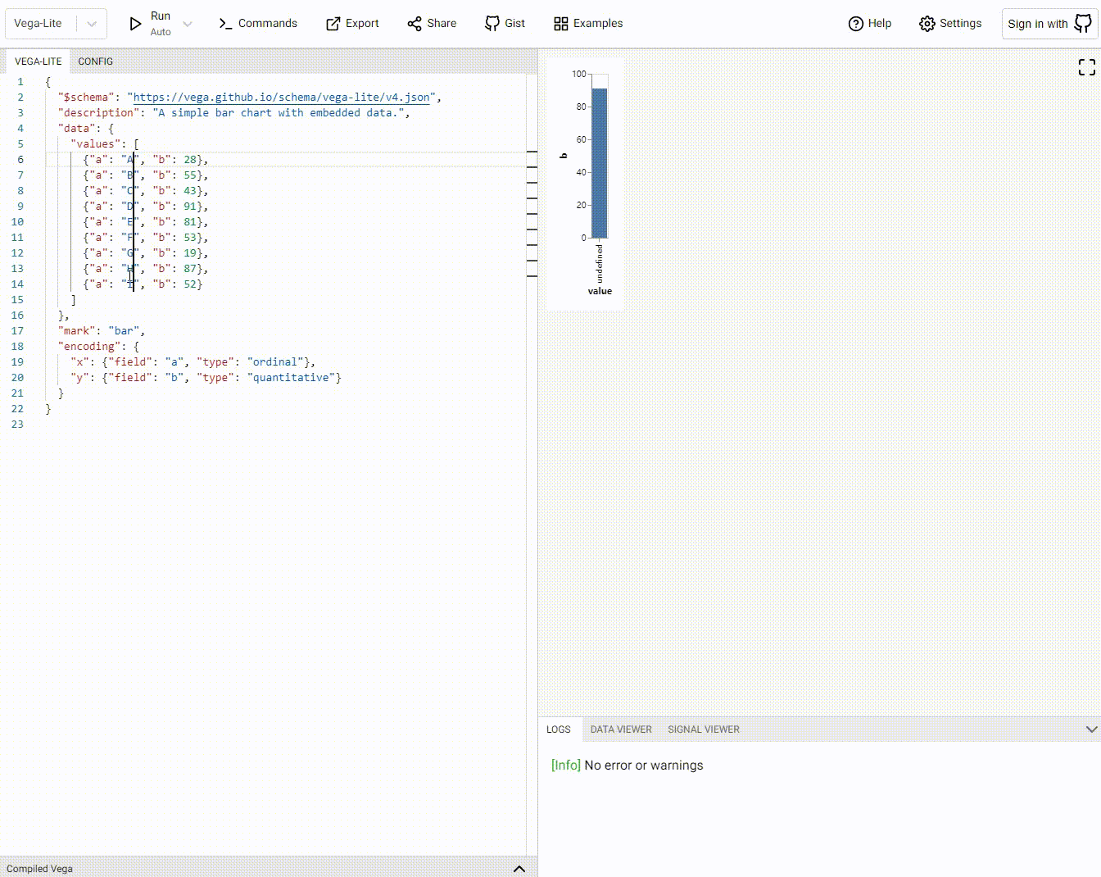This screenshot has height=877, width=1101.
Task: Click the Export button
Action: coord(352,24)
